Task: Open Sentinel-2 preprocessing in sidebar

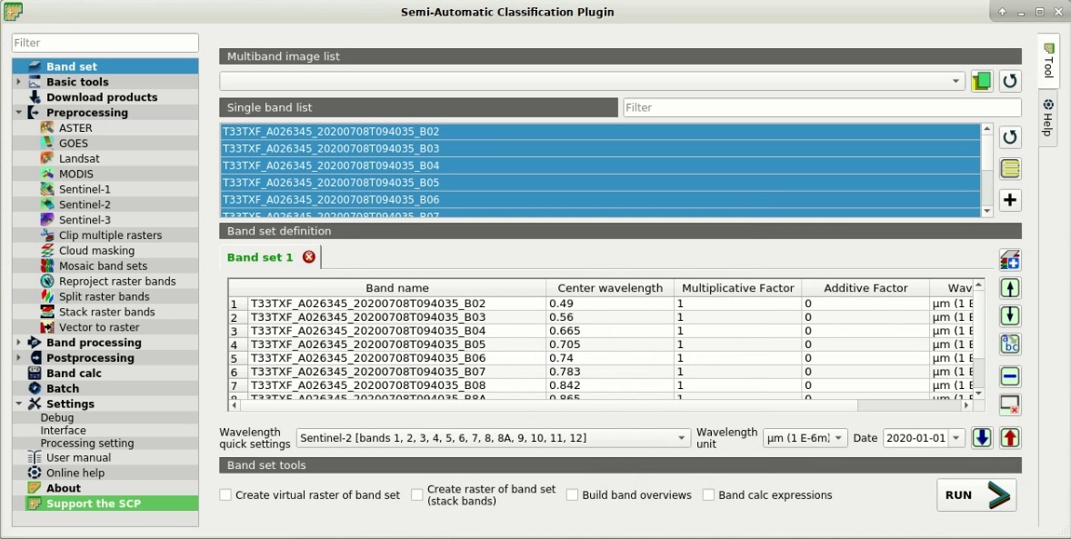Action: click(84, 205)
